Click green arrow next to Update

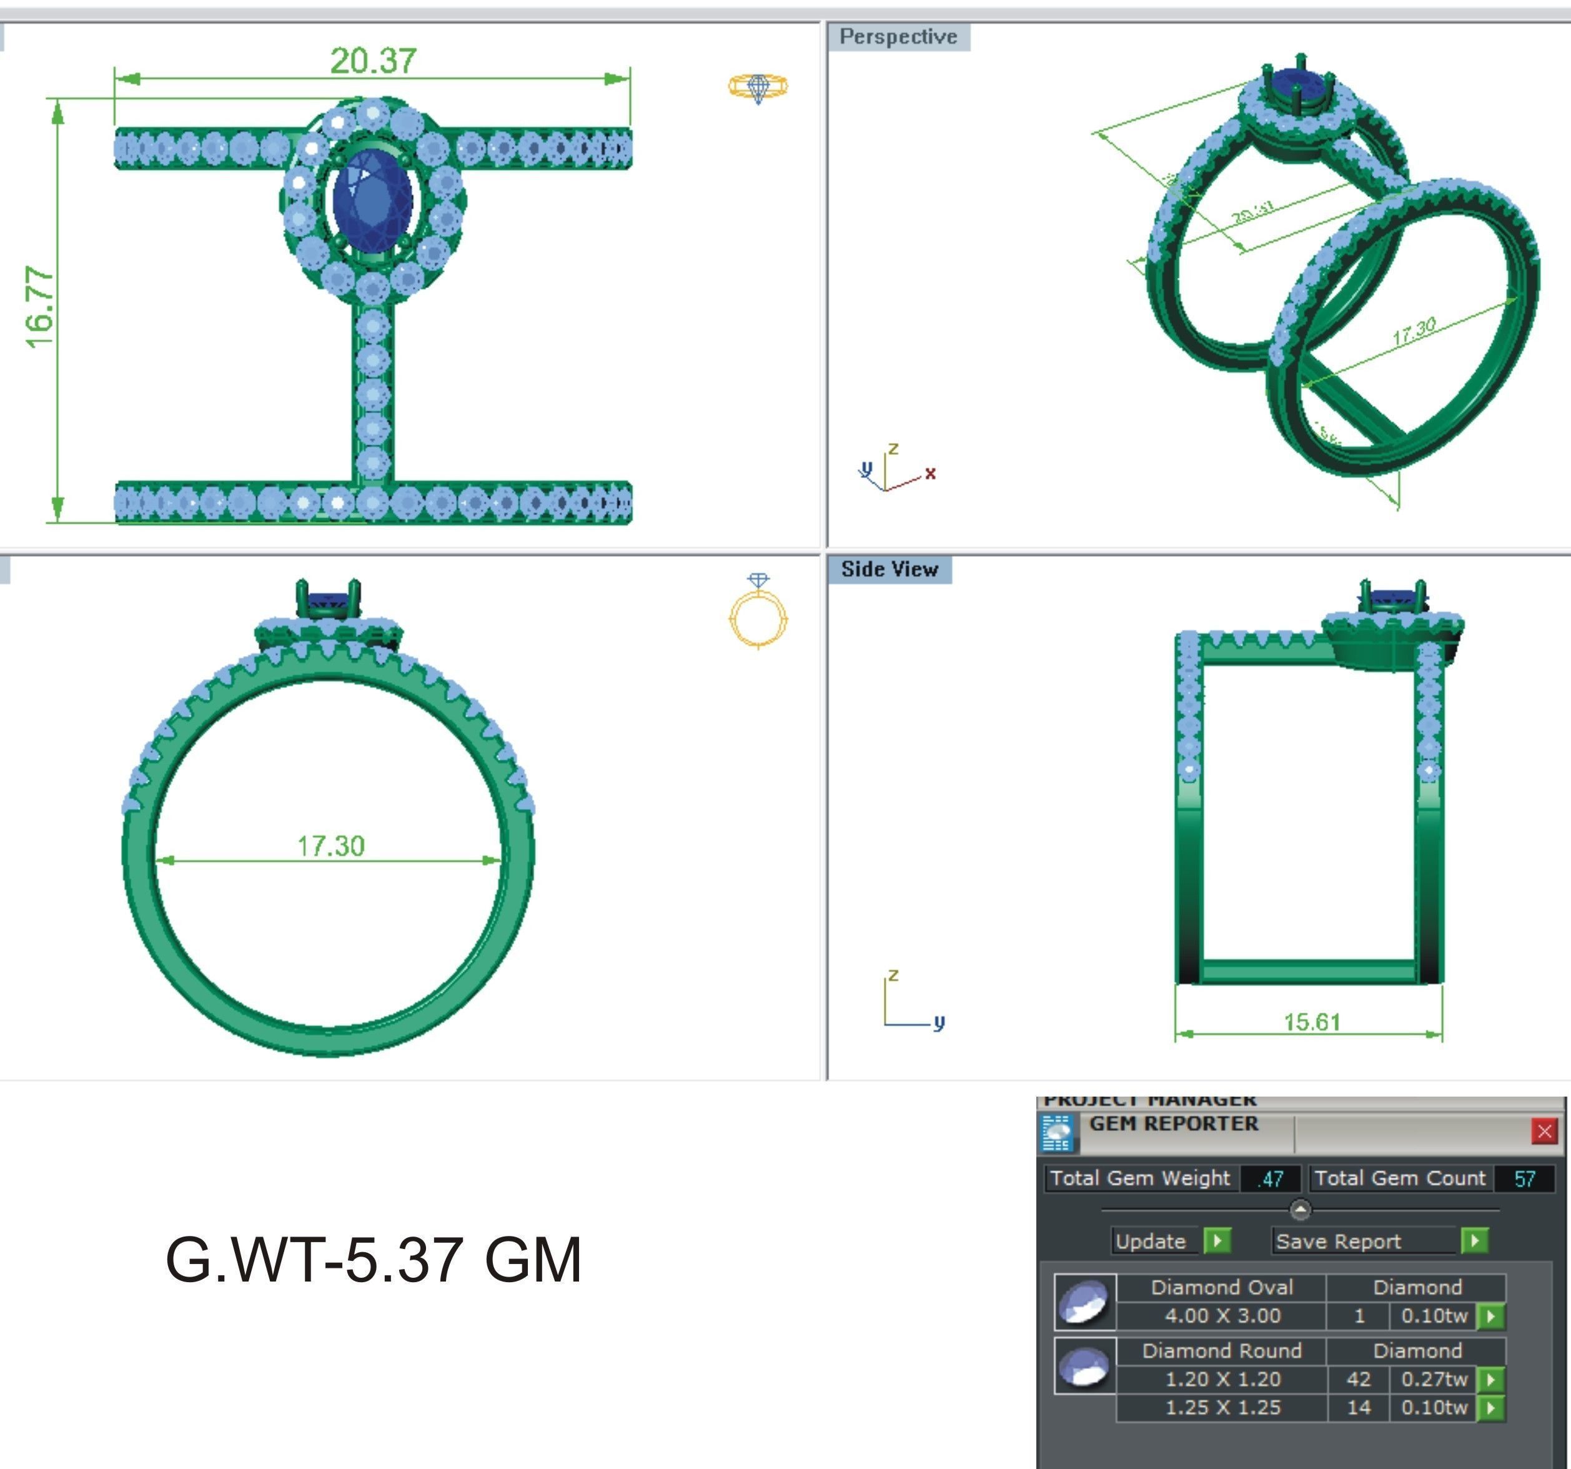pos(1217,1240)
